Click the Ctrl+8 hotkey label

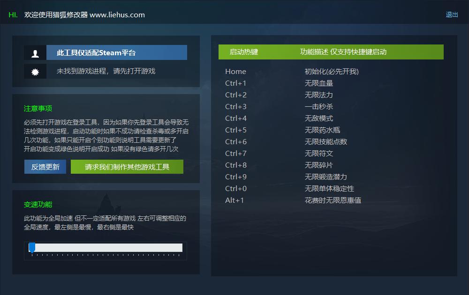pyautogui.click(x=236, y=165)
